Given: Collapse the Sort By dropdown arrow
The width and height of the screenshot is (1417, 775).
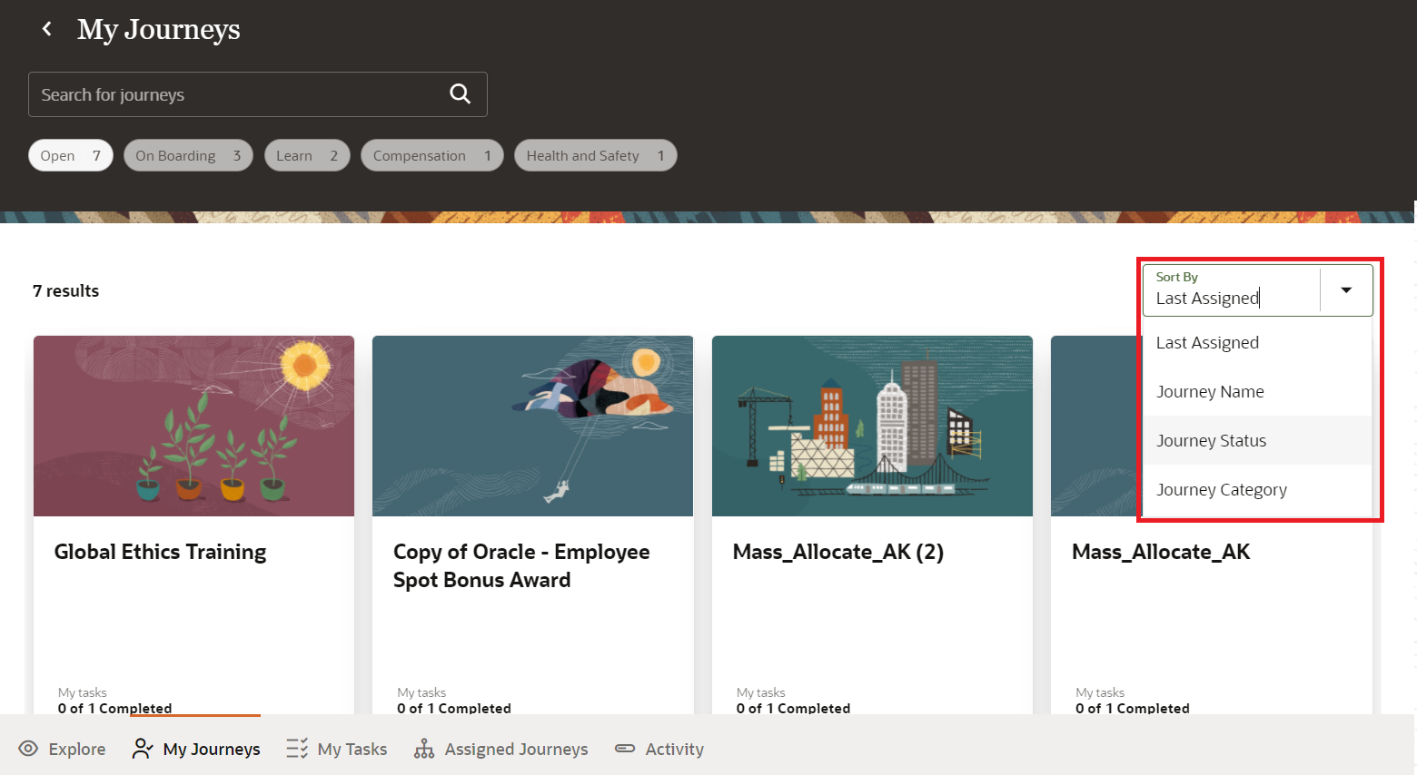Looking at the screenshot, I should click(1346, 290).
